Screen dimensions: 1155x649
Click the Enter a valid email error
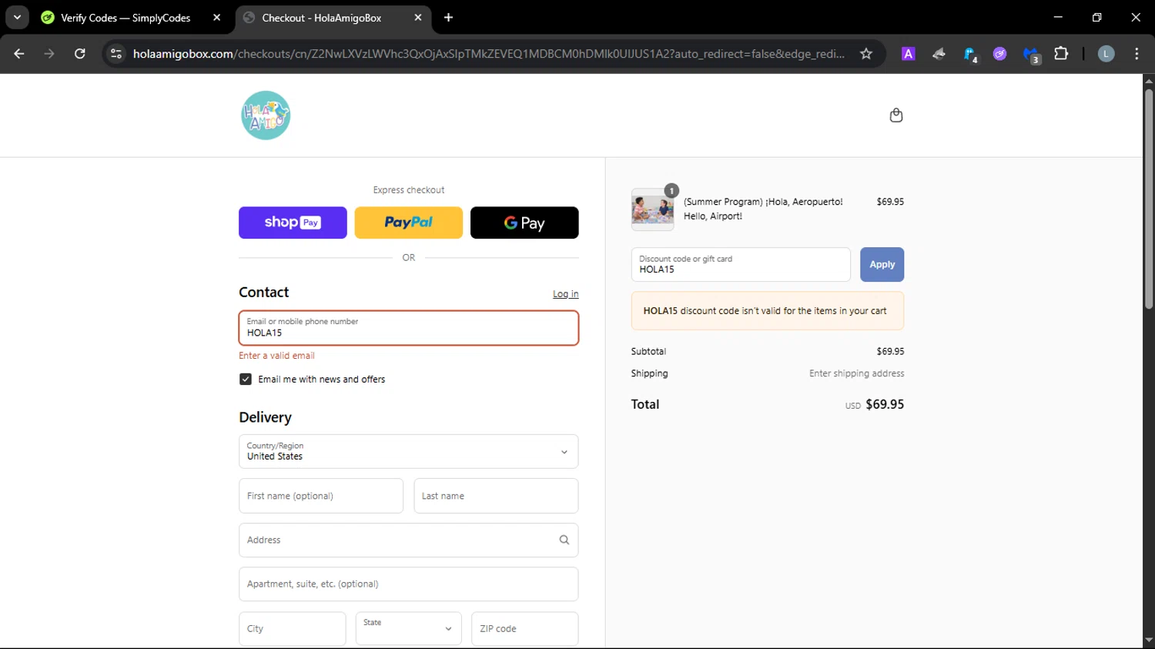tap(276, 356)
